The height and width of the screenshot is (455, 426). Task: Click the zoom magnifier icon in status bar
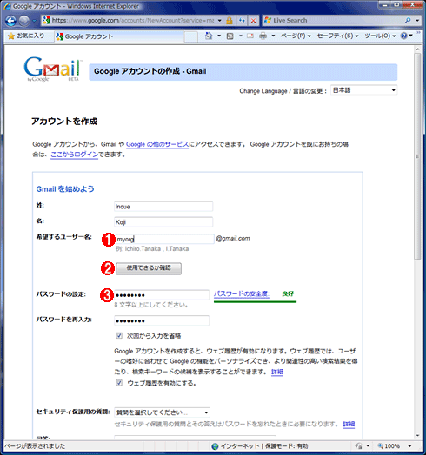pos(380,445)
